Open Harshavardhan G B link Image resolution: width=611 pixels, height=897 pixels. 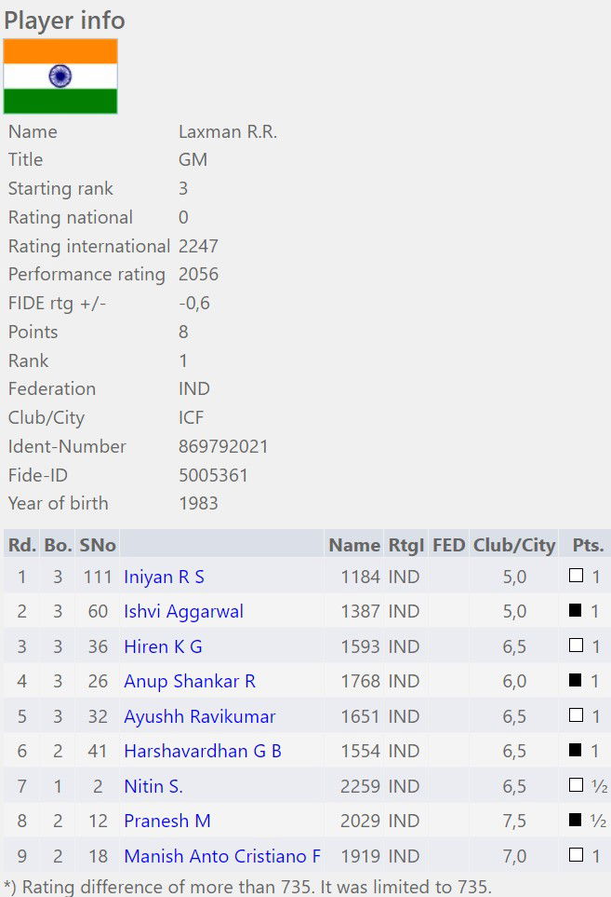click(203, 751)
